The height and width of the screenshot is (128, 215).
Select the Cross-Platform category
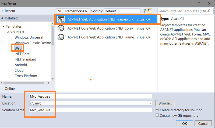pyautogui.click(x=26, y=76)
